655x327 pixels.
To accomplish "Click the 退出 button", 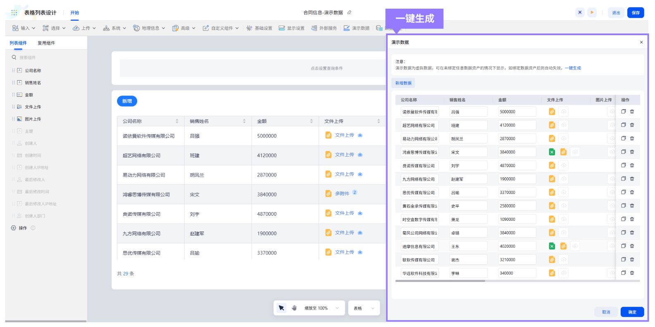I will click(x=616, y=13).
